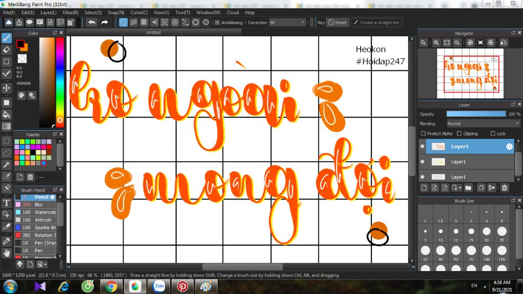Viewport: 523px width, 294px height.
Task: Adjust the layer Opacity slider
Action: coord(476,114)
